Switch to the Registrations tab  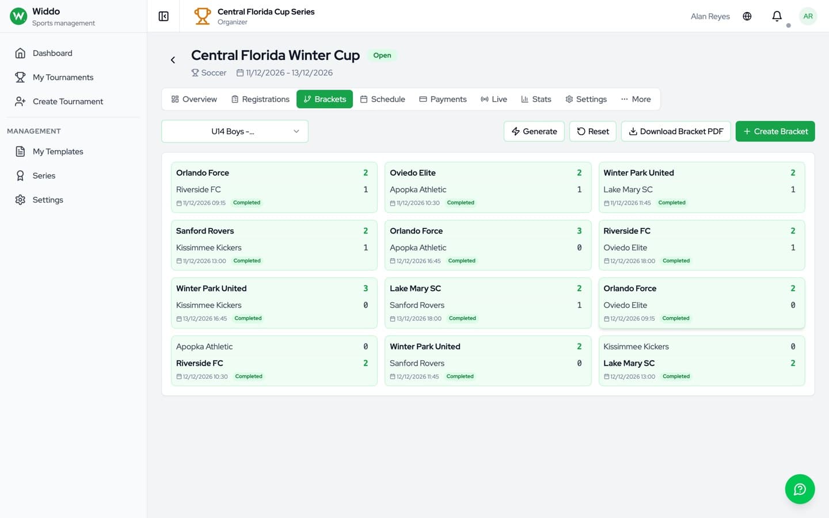point(260,99)
